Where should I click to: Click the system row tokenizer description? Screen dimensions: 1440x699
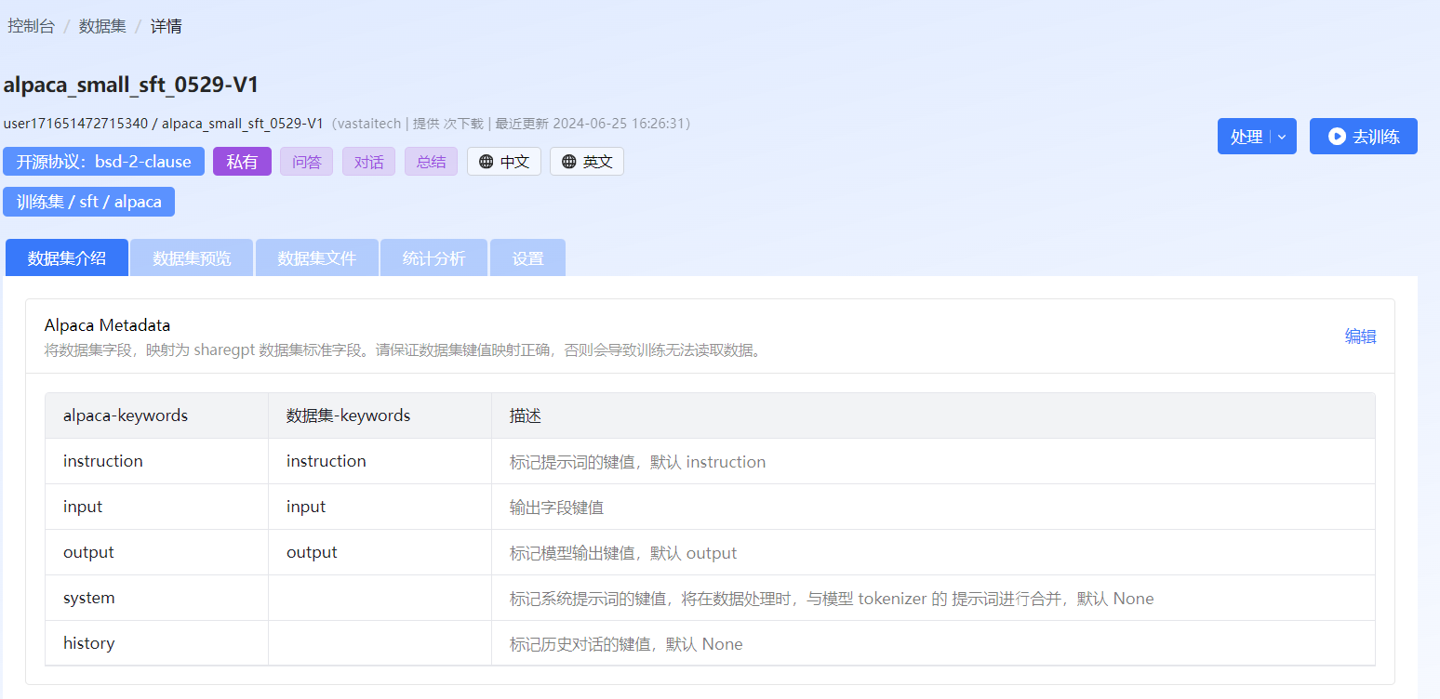(832, 599)
